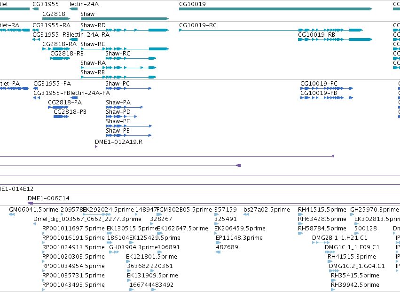The height and width of the screenshot is (292, 400).
Task: Select the CG31955-RA transcript label
Action: (52, 25)
